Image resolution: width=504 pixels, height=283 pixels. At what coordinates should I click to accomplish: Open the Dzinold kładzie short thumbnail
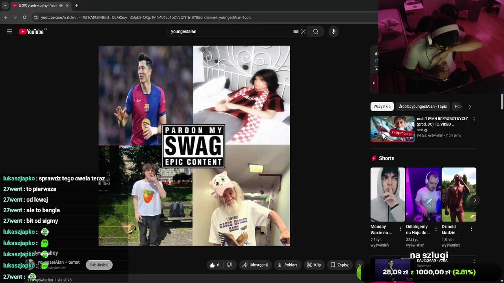point(459,195)
